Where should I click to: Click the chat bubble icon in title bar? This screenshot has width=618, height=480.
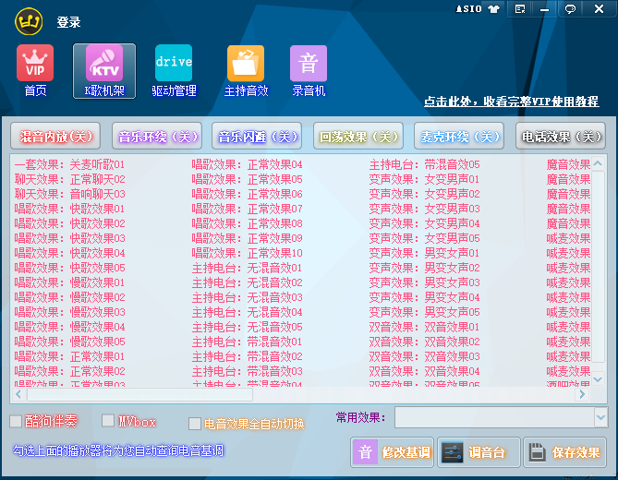pos(570,9)
